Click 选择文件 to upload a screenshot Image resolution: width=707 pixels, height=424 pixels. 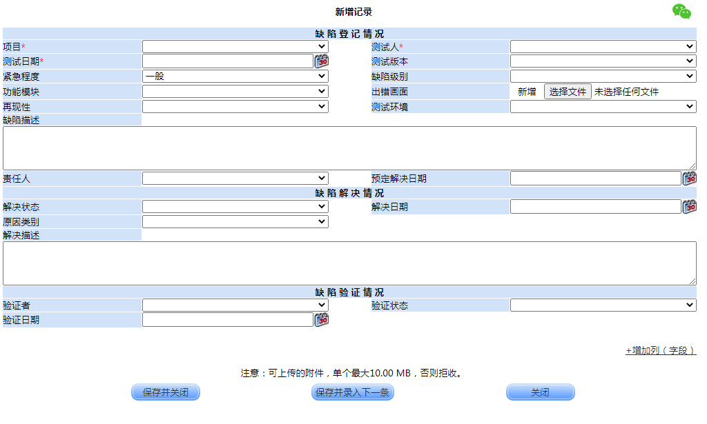[x=568, y=92]
